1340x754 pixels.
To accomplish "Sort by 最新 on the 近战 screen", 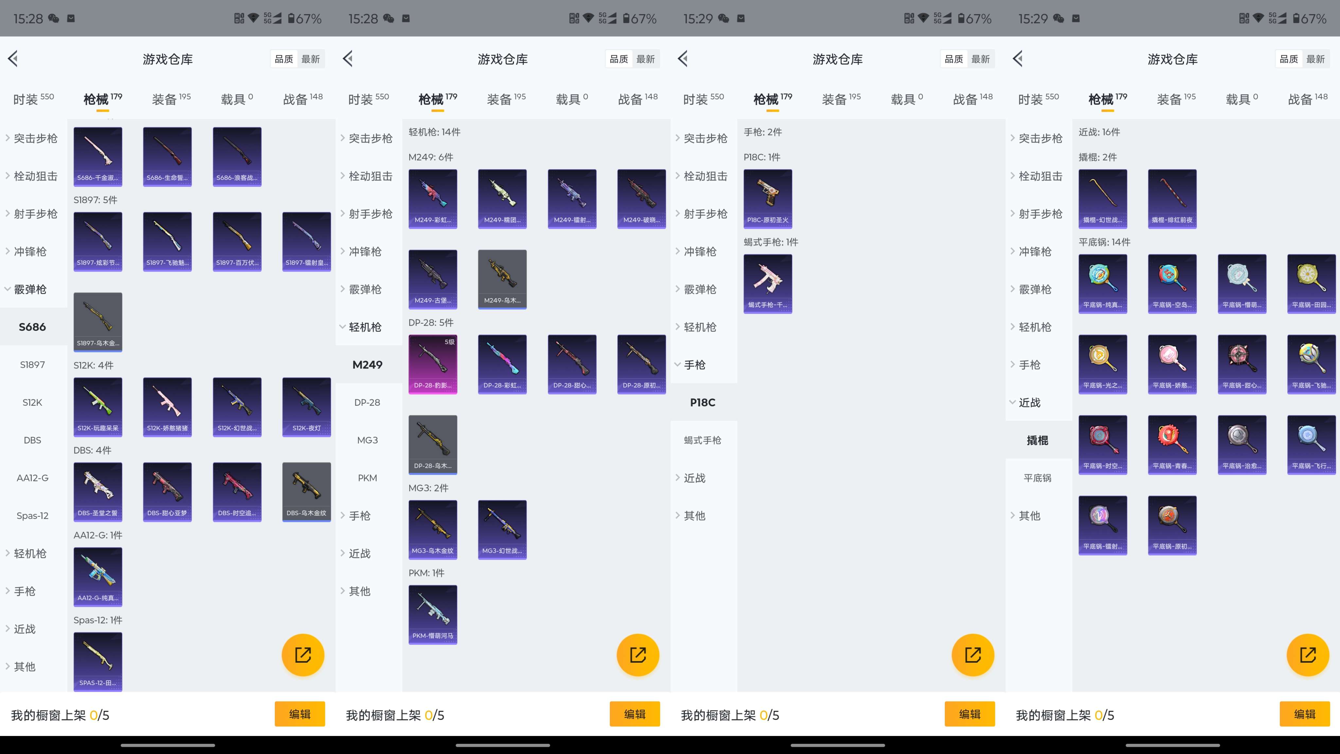I will coord(1315,59).
